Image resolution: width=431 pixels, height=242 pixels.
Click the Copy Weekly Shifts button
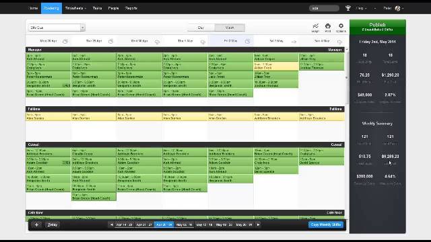point(326,225)
